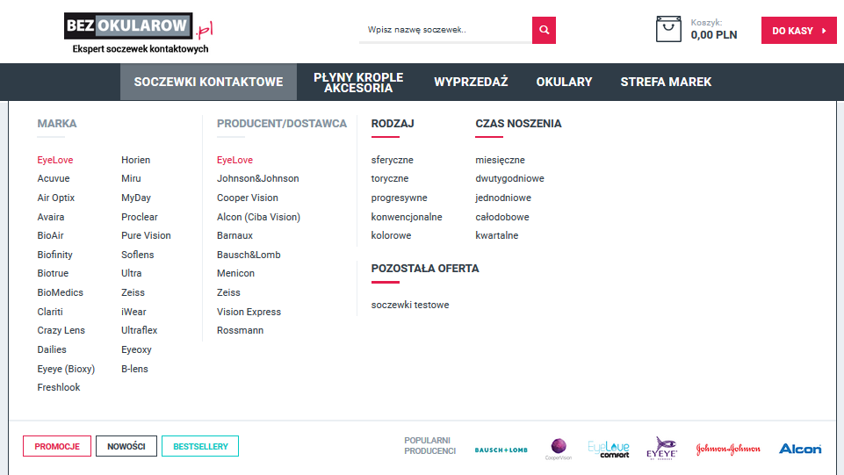Click the PROMOCJE button
The width and height of the screenshot is (844, 475).
[57, 447]
